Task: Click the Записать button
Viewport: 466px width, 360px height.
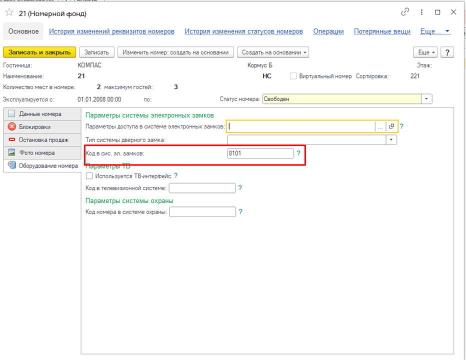Action: 96,52
